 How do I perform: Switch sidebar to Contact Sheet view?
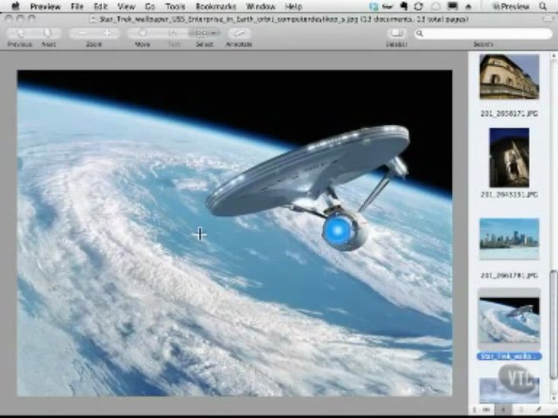487,409
